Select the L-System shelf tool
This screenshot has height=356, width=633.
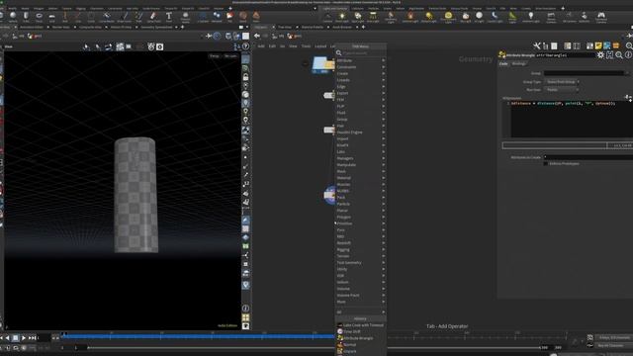203,17
